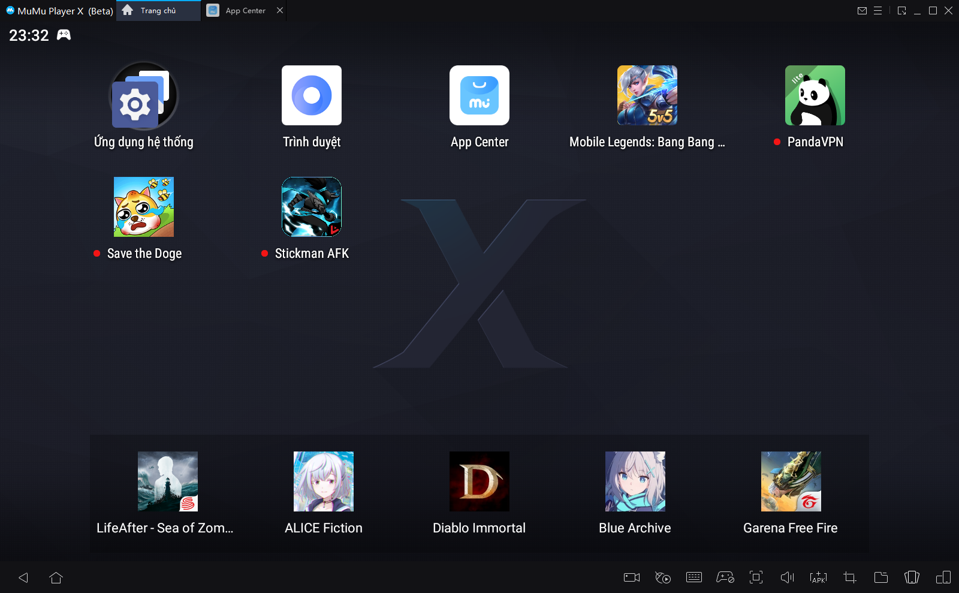Image resolution: width=959 pixels, height=593 pixels.
Task: Install an APK via the APK icon
Action: 818,577
